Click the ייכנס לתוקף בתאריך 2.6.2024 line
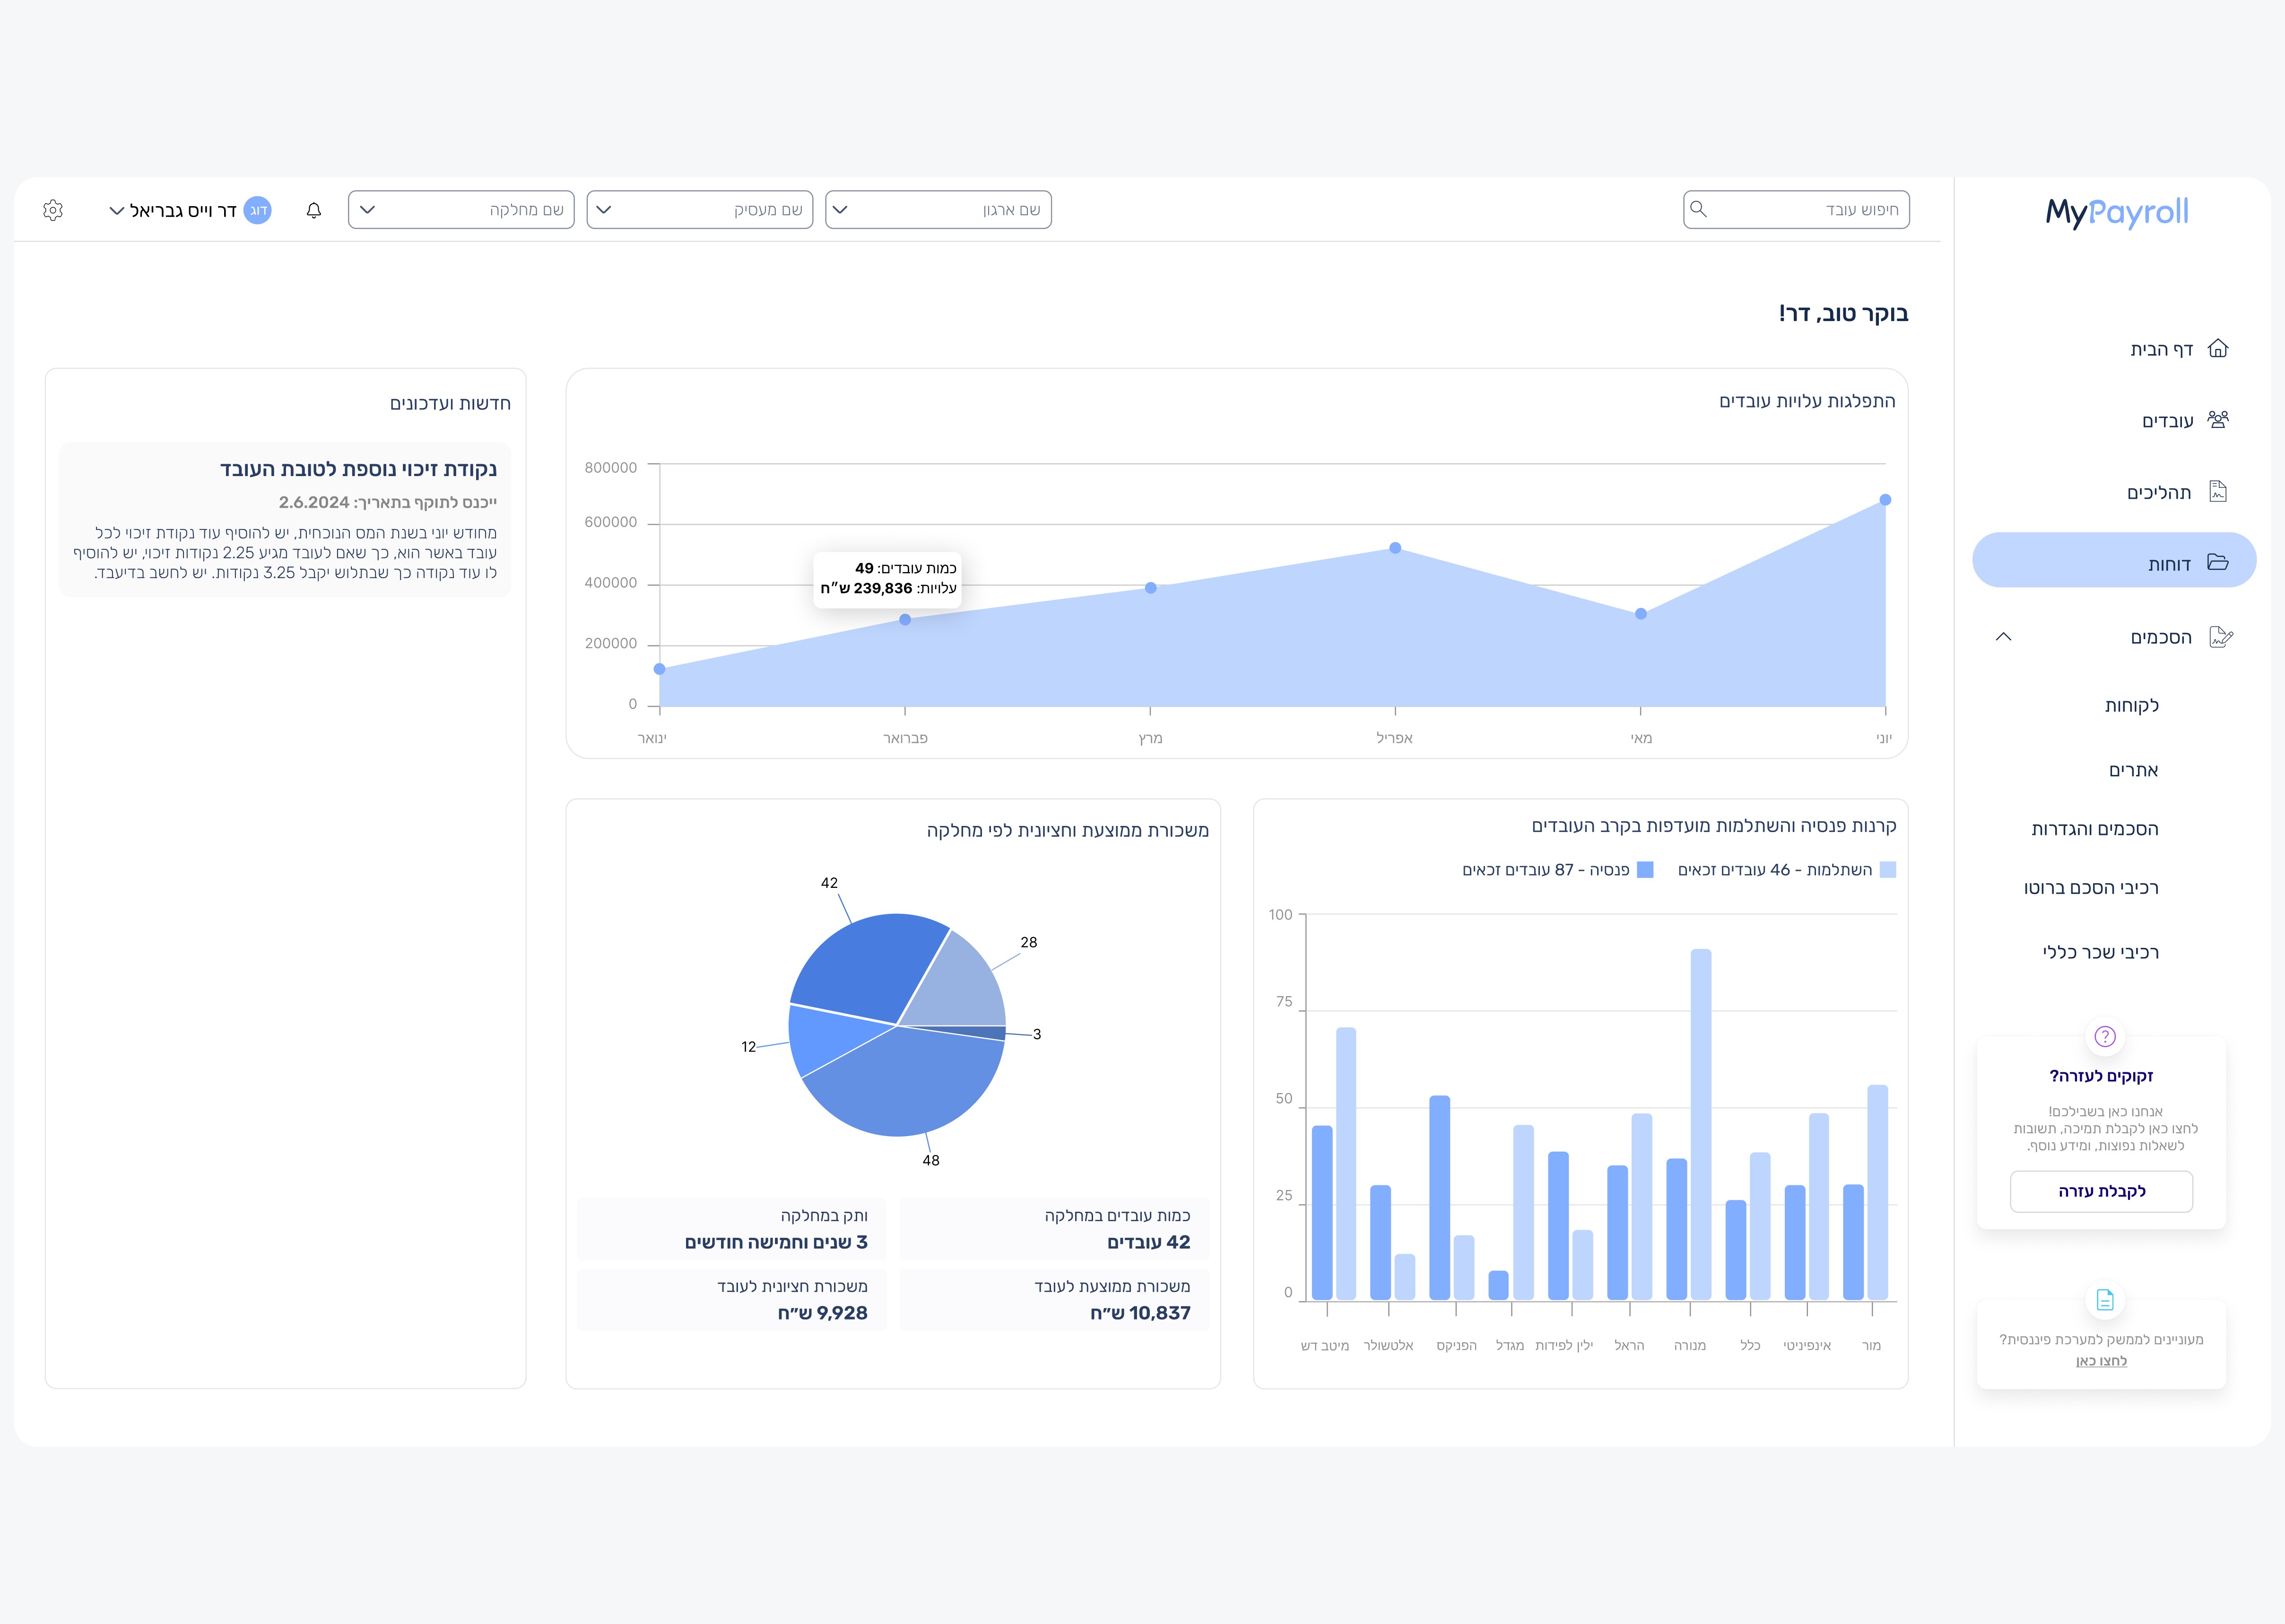The width and height of the screenshot is (2285, 1624). tap(388, 502)
